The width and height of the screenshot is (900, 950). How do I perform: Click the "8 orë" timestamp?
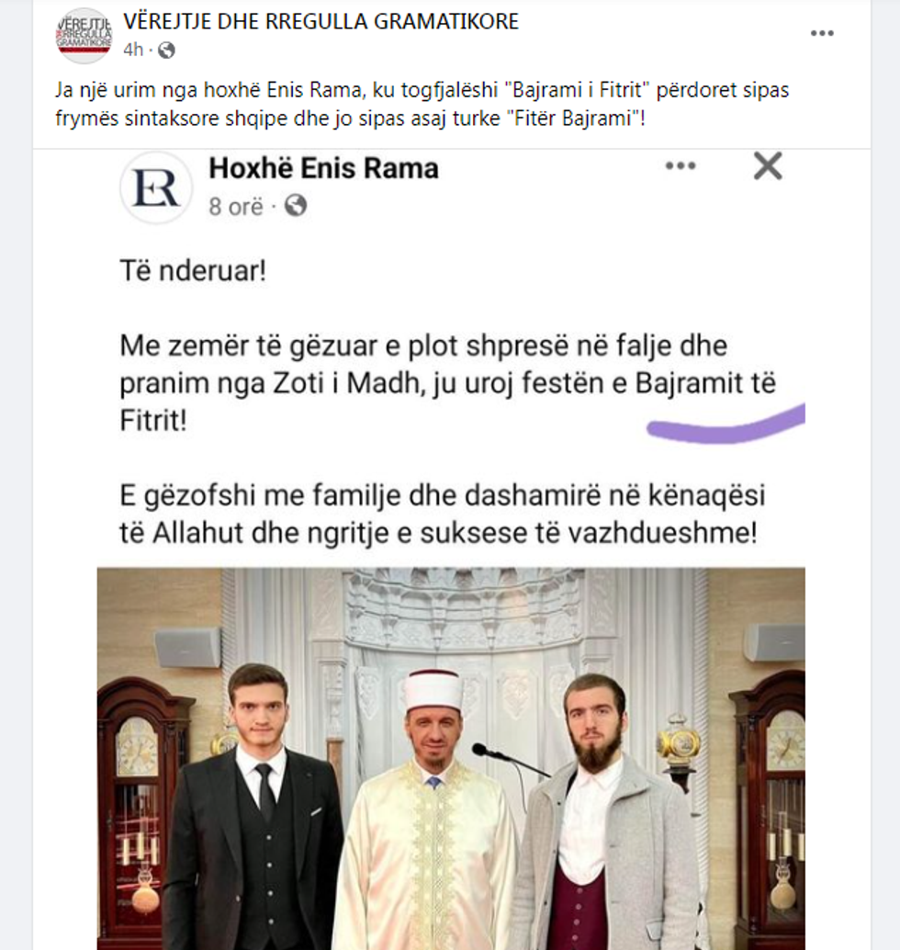[236, 206]
